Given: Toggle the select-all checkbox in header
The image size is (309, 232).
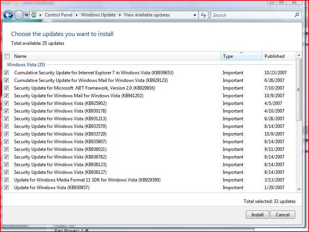Looking at the screenshot, I should tap(7, 56).
